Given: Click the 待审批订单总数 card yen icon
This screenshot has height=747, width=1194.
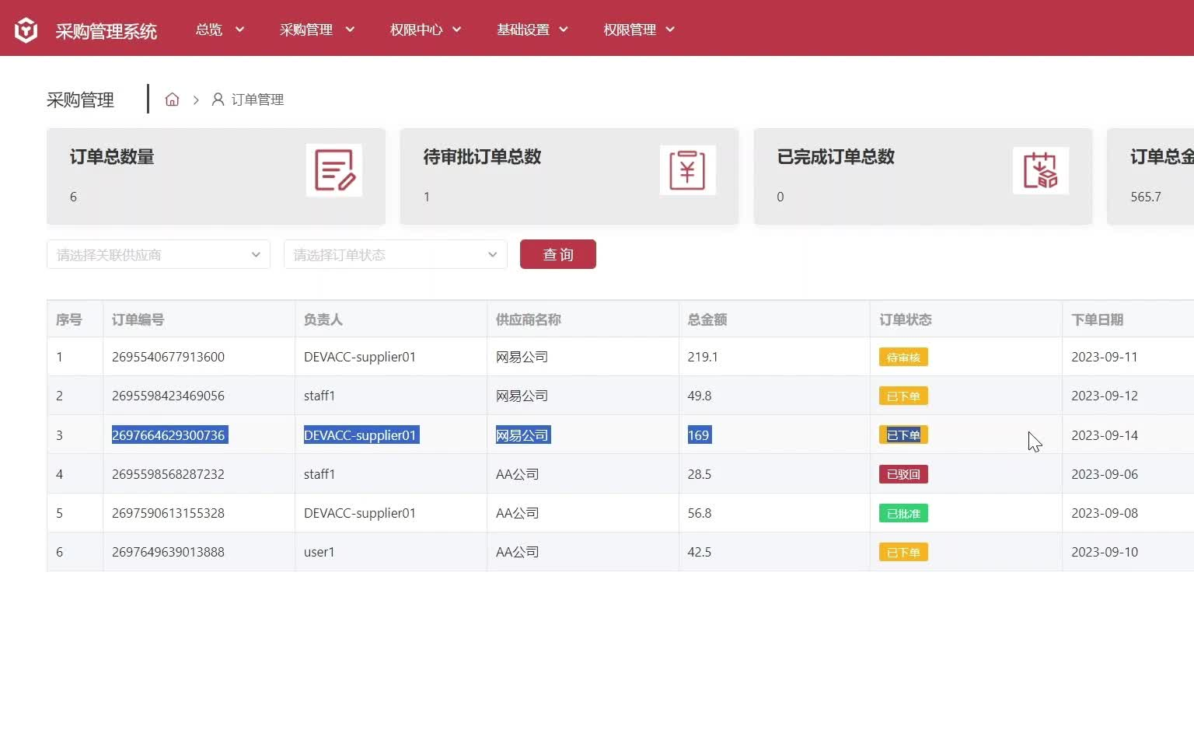Looking at the screenshot, I should [687, 170].
